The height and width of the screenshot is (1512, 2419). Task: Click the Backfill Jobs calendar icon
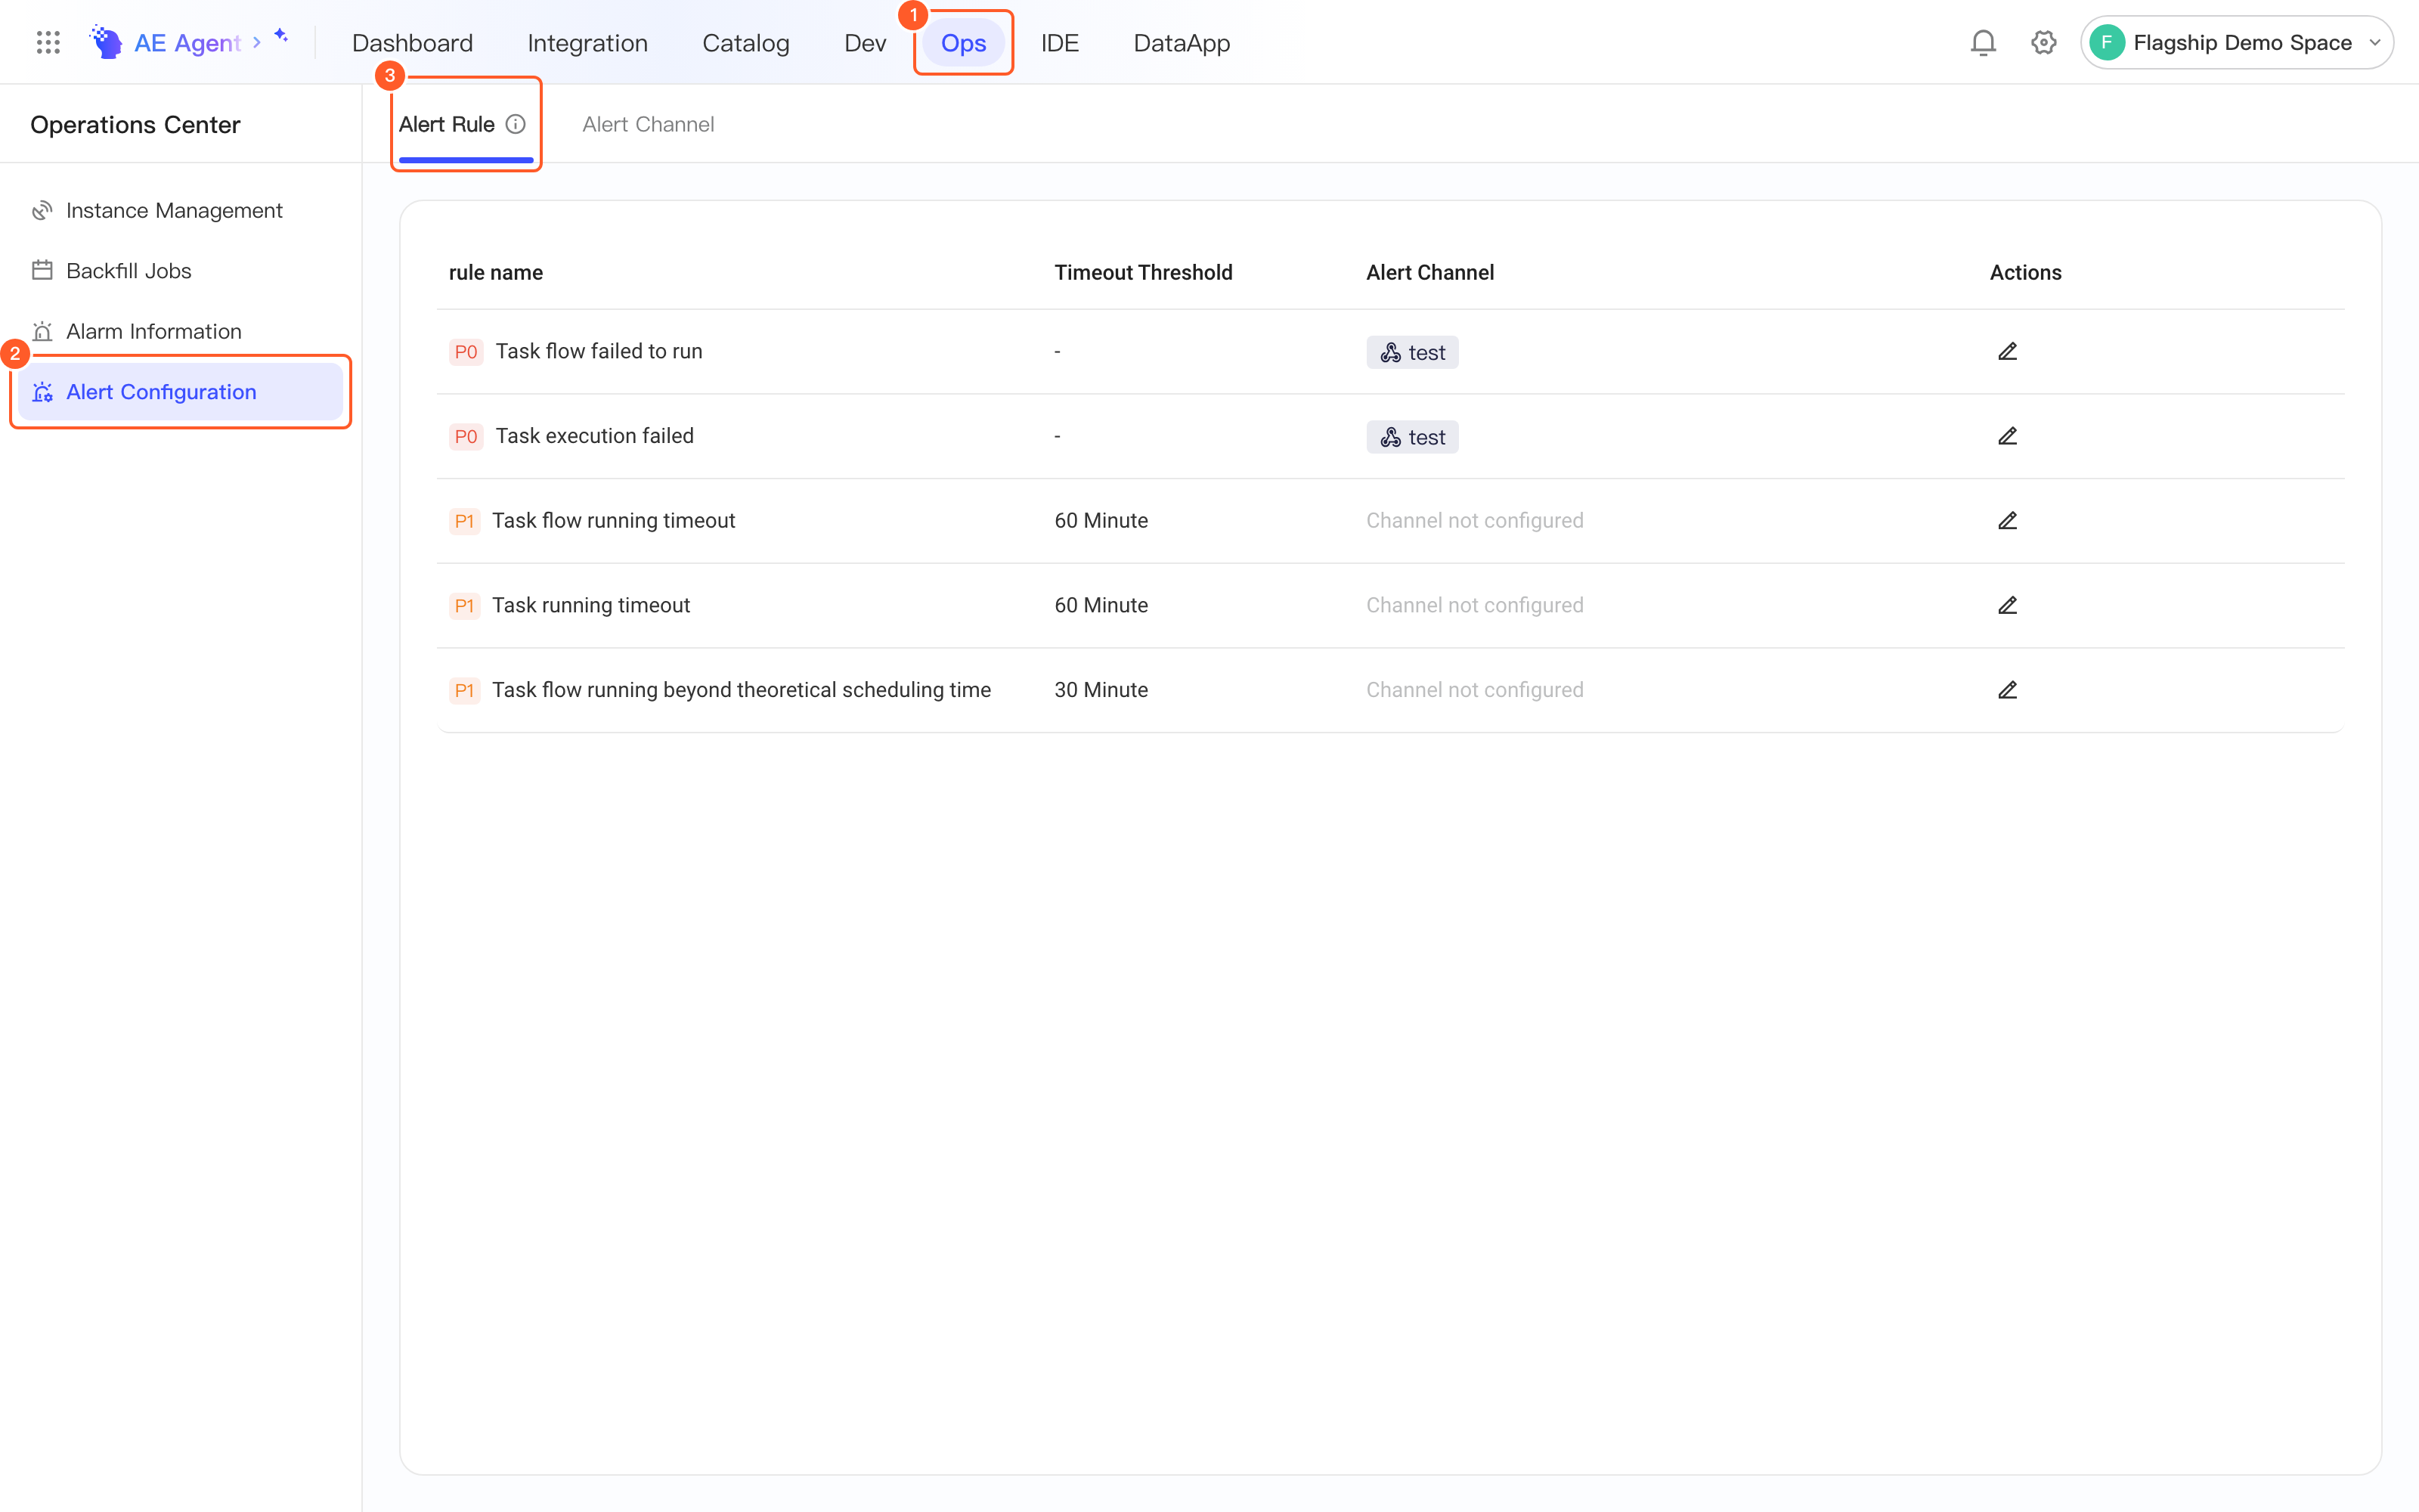tap(42, 270)
